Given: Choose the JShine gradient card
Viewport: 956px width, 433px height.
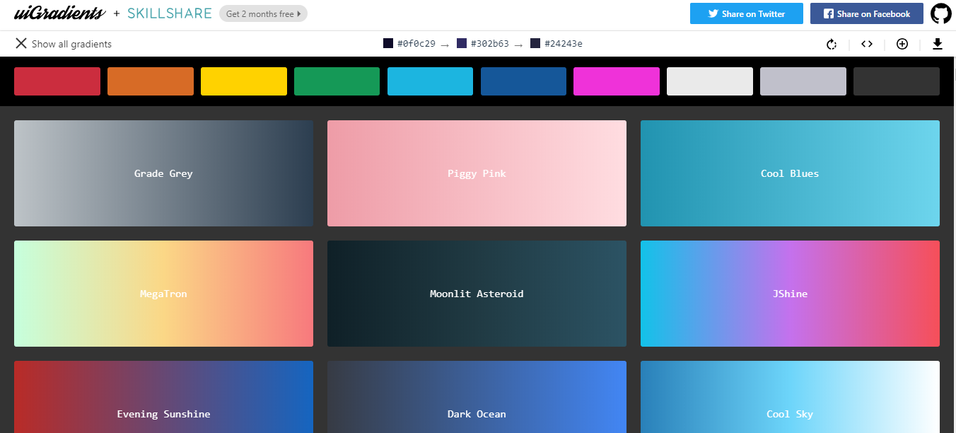Looking at the screenshot, I should pyautogui.click(x=790, y=294).
